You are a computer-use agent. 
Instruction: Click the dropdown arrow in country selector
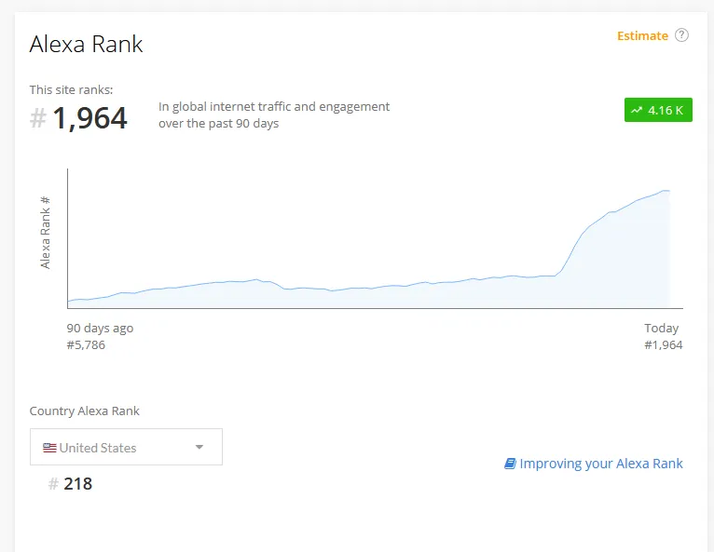[199, 447]
